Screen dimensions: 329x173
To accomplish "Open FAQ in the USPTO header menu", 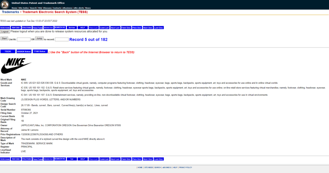I will tap(40, 8).
